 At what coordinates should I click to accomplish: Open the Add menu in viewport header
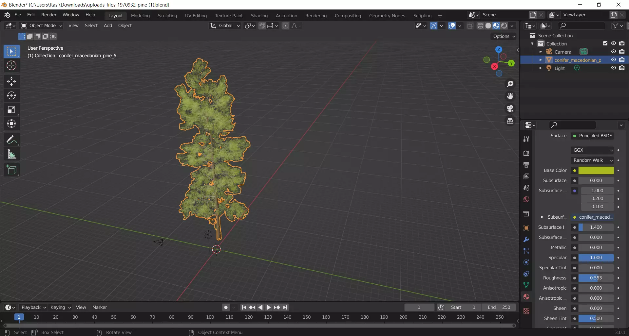[x=108, y=25]
